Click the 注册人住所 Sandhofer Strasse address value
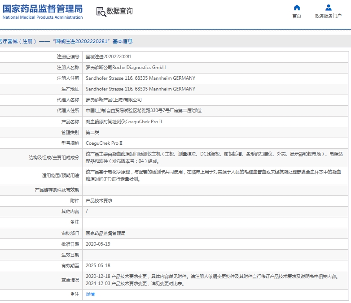This screenshot has height=303, width=351. pyautogui.click(x=140, y=78)
